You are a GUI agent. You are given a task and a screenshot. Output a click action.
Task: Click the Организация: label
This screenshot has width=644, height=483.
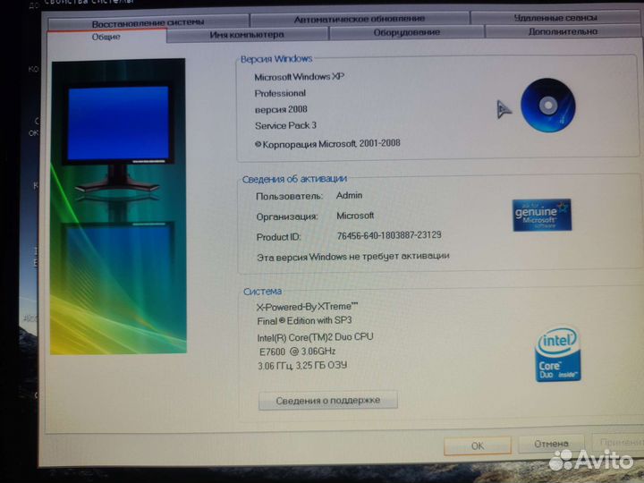(x=287, y=216)
